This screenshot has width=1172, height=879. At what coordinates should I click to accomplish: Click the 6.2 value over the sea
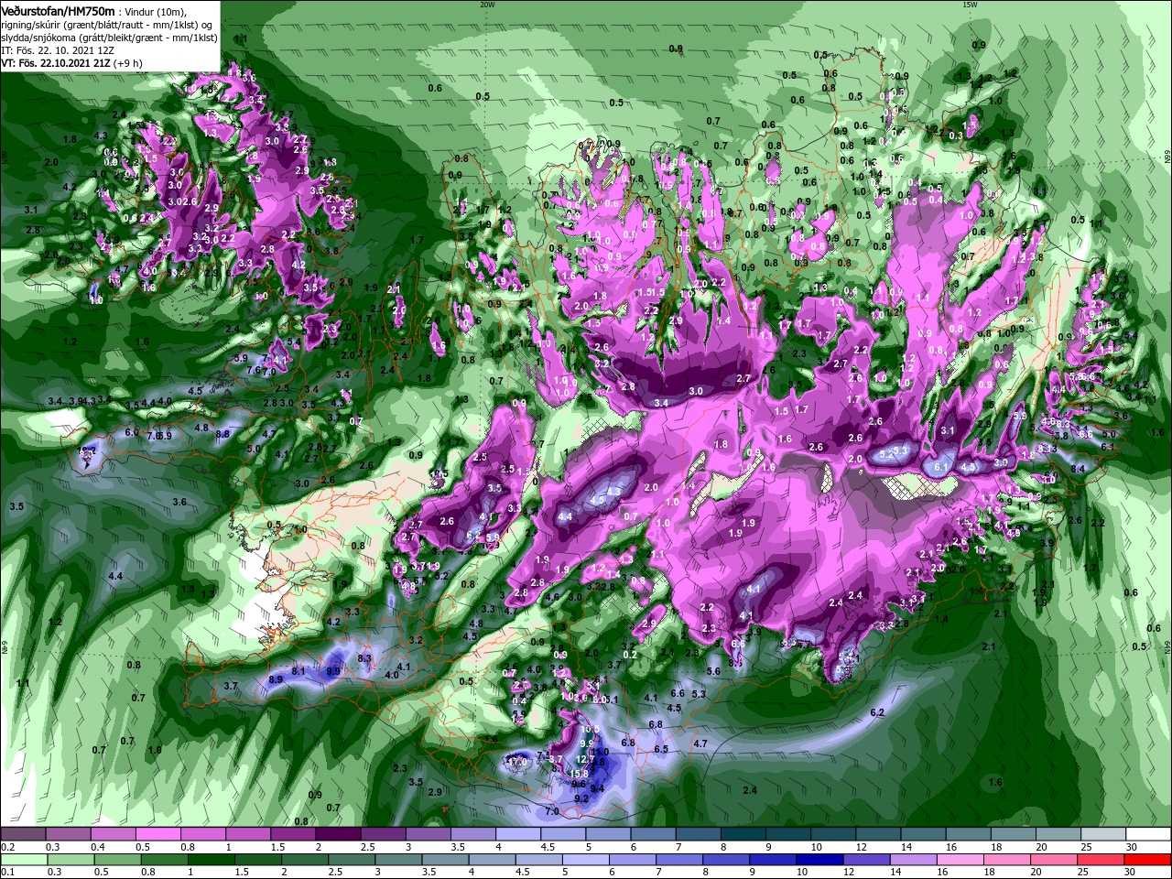(x=876, y=712)
